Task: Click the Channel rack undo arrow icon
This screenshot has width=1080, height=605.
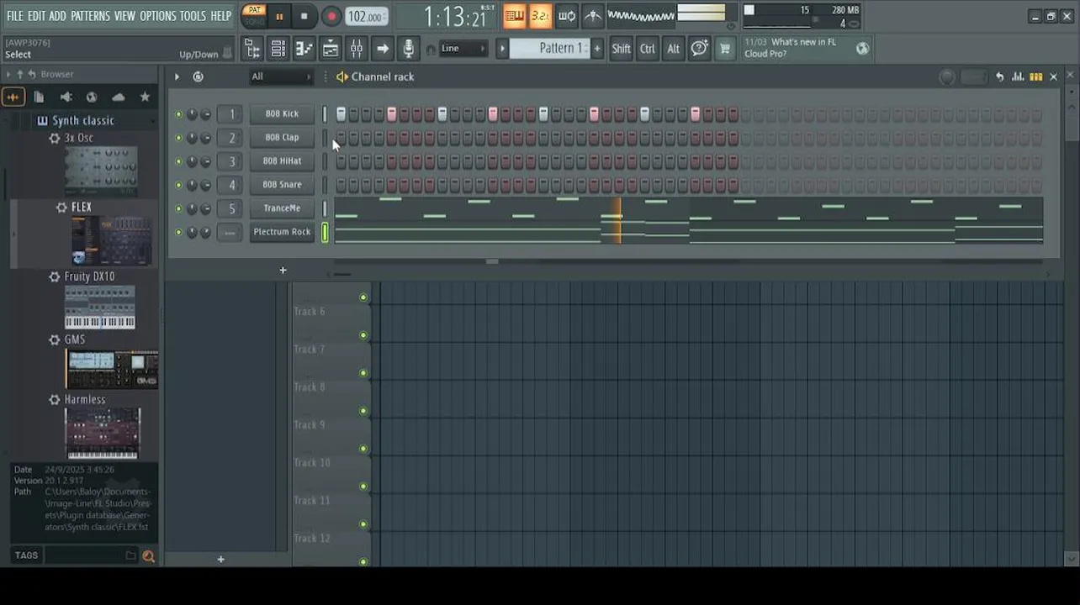Action: [999, 76]
